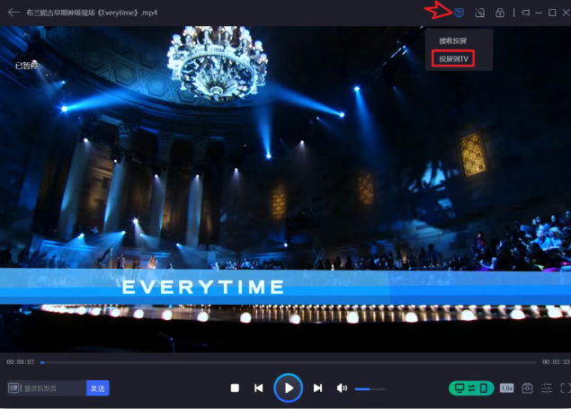
Task: Click the 登录后发言 comment input field
Action: coord(53,388)
